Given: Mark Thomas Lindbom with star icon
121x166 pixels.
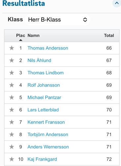Looking at the screenshot, I should (12, 73).
